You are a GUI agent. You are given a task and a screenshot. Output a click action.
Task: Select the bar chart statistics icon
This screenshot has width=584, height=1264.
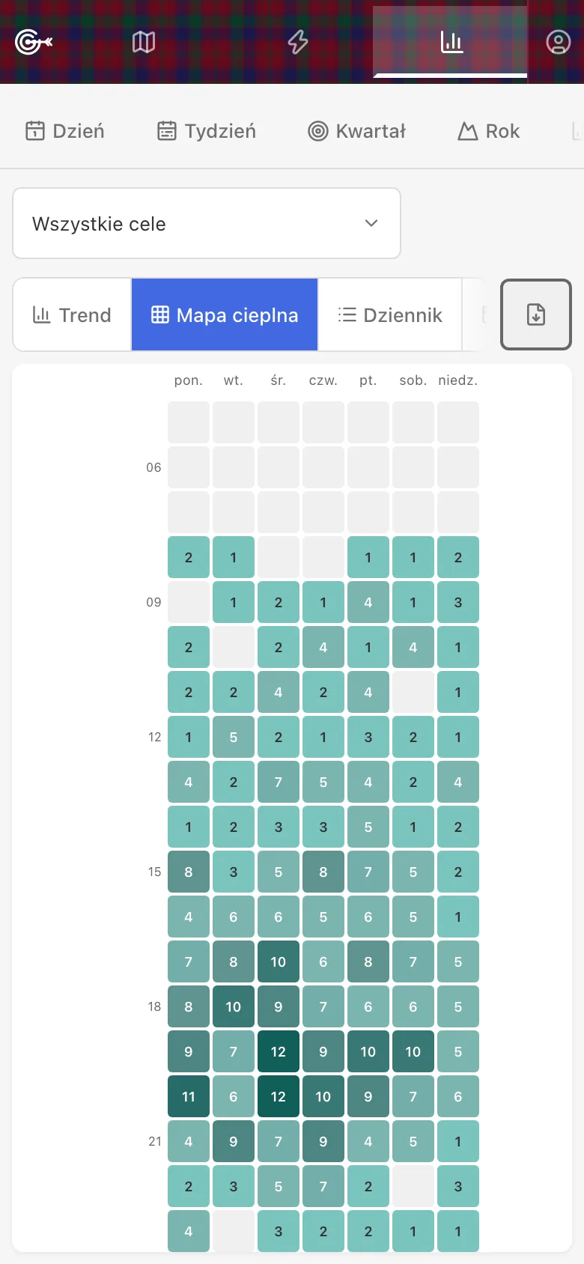tap(451, 42)
